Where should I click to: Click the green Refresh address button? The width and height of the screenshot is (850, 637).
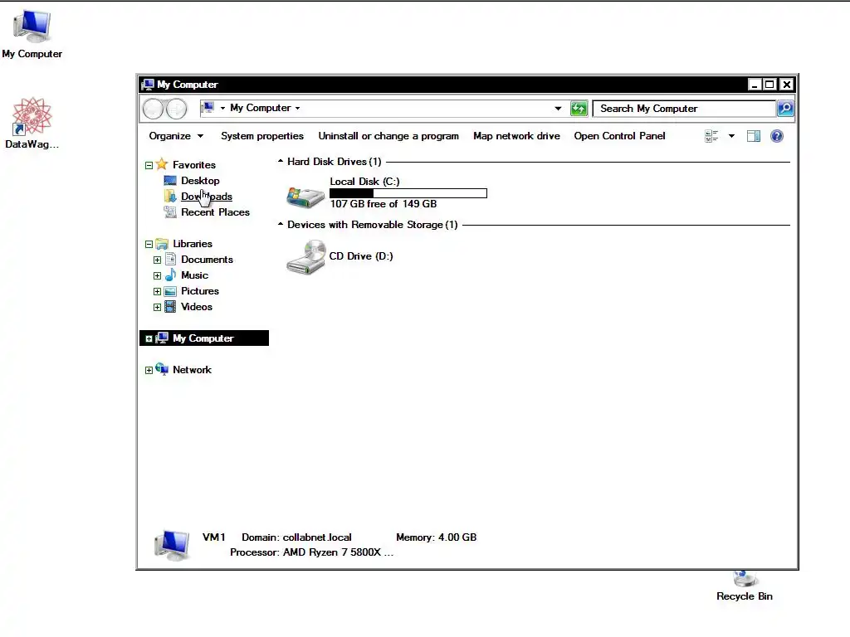click(579, 109)
